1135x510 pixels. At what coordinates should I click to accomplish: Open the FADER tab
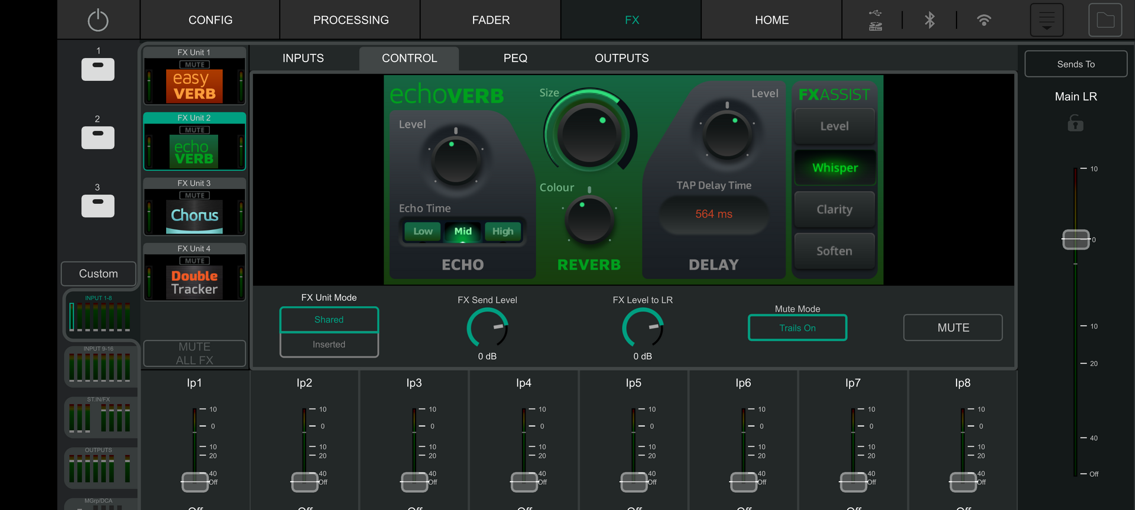click(x=491, y=20)
